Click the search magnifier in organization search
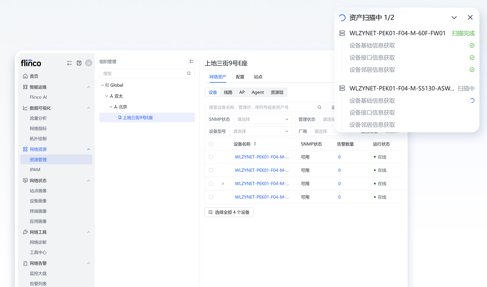Image resolution: width=487 pixels, height=287 pixels. tap(189, 73)
